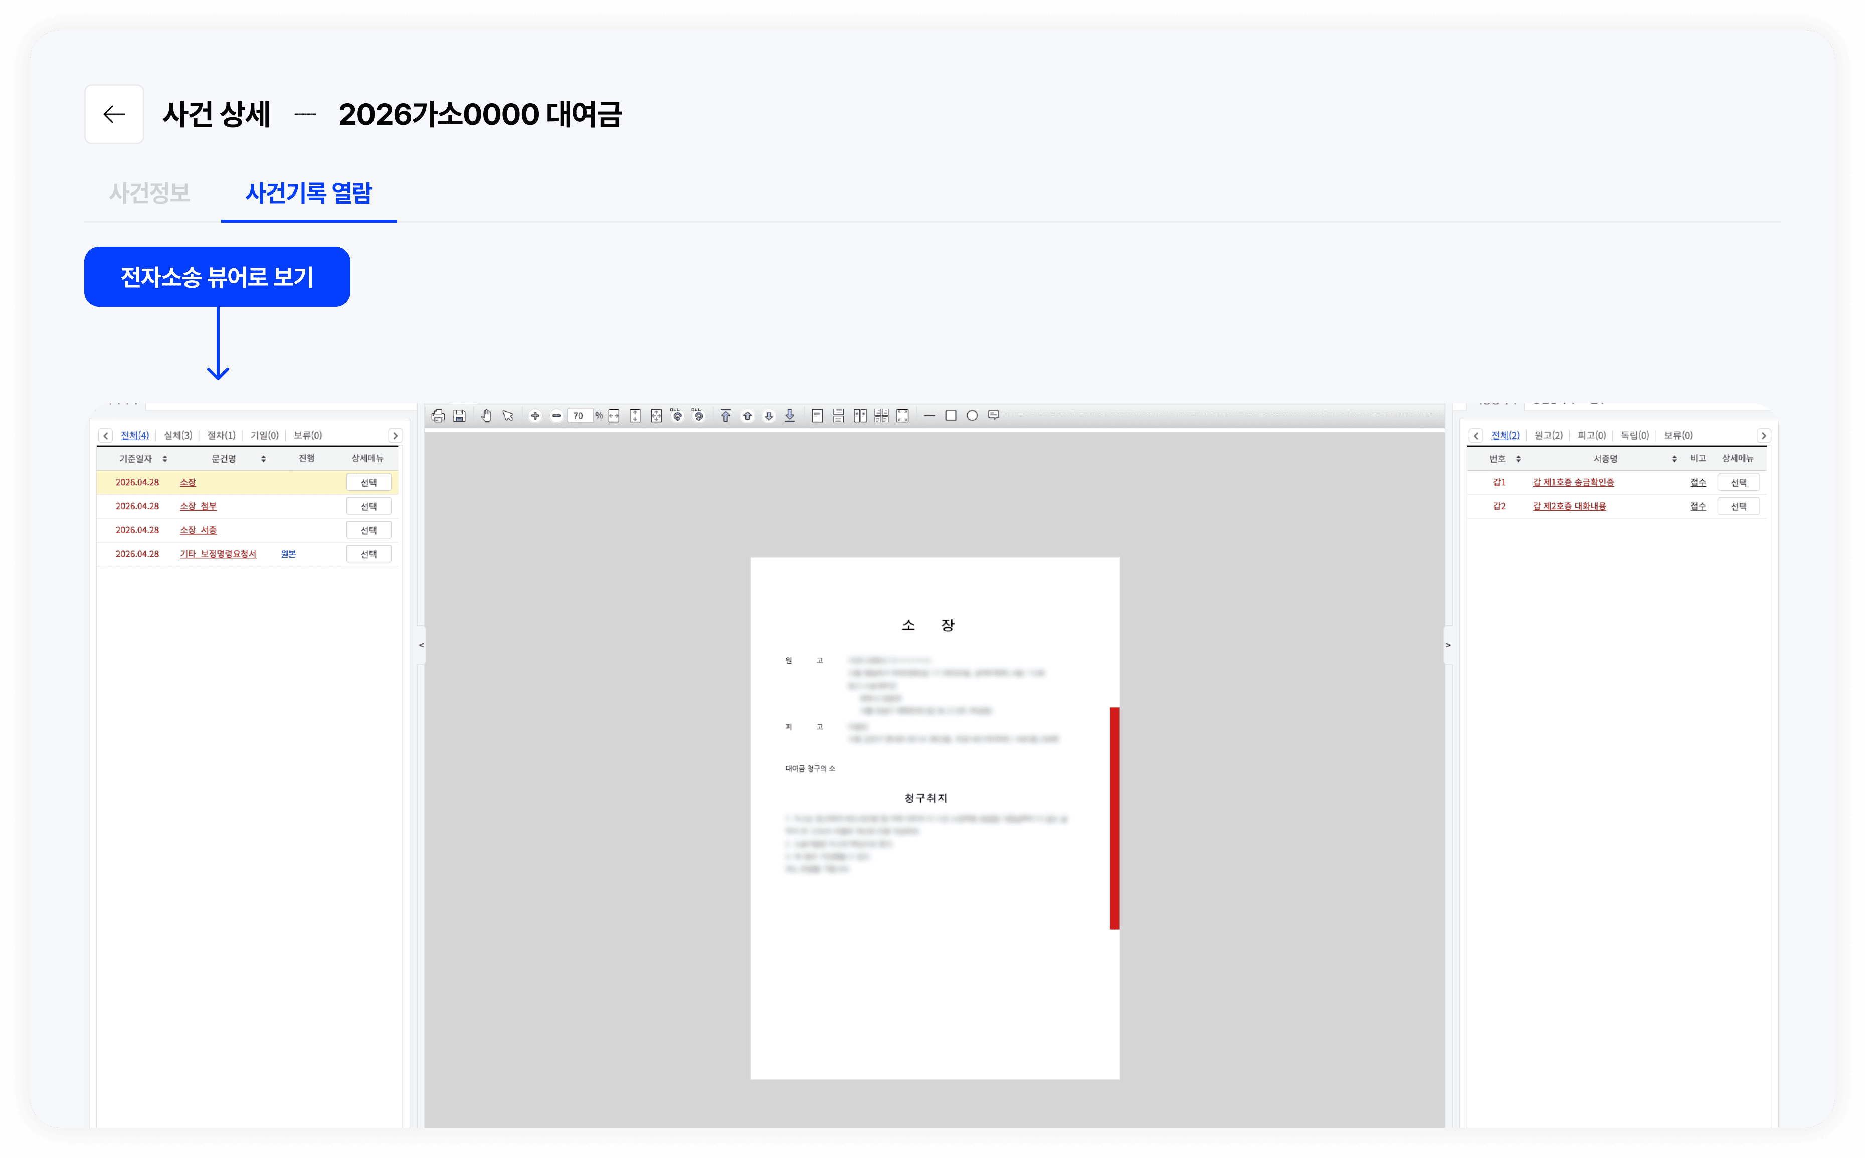Click the back arrow button beside 사건 상세
This screenshot has width=1865, height=1158.
[x=114, y=114]
